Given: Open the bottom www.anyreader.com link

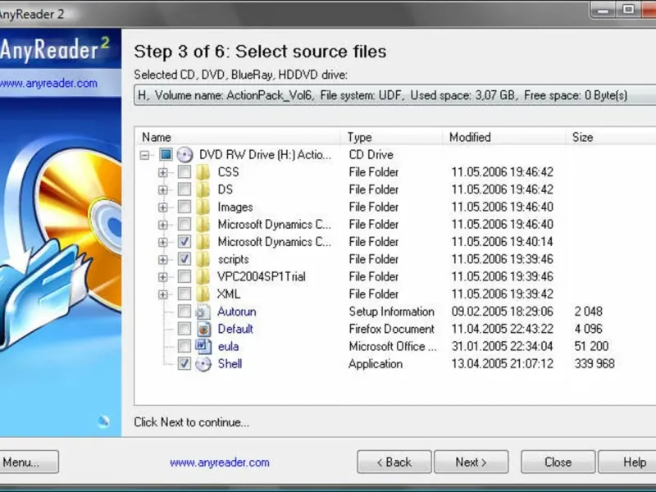Looking at the screenshot, I should [219, 462].
